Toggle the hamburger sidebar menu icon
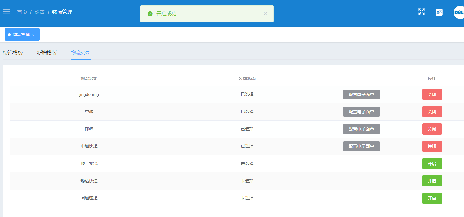 tap(6, 12)
